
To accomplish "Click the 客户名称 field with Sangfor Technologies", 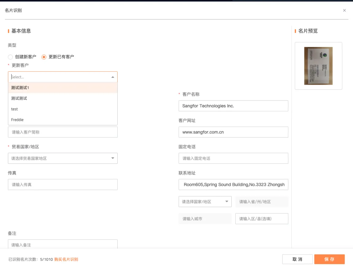I will point(233,106).
